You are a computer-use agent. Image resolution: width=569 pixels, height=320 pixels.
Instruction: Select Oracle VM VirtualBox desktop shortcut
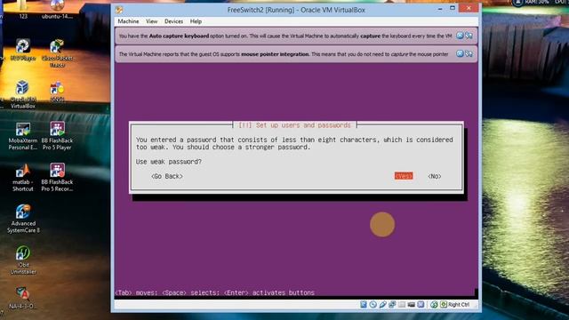coord(22,94)
